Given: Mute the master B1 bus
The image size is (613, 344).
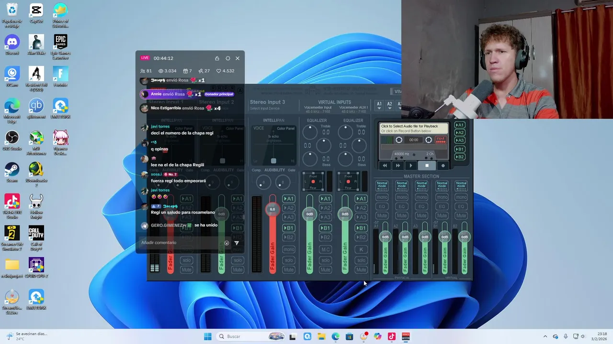Looking at the screenshot, I should [x=441, y=215].
